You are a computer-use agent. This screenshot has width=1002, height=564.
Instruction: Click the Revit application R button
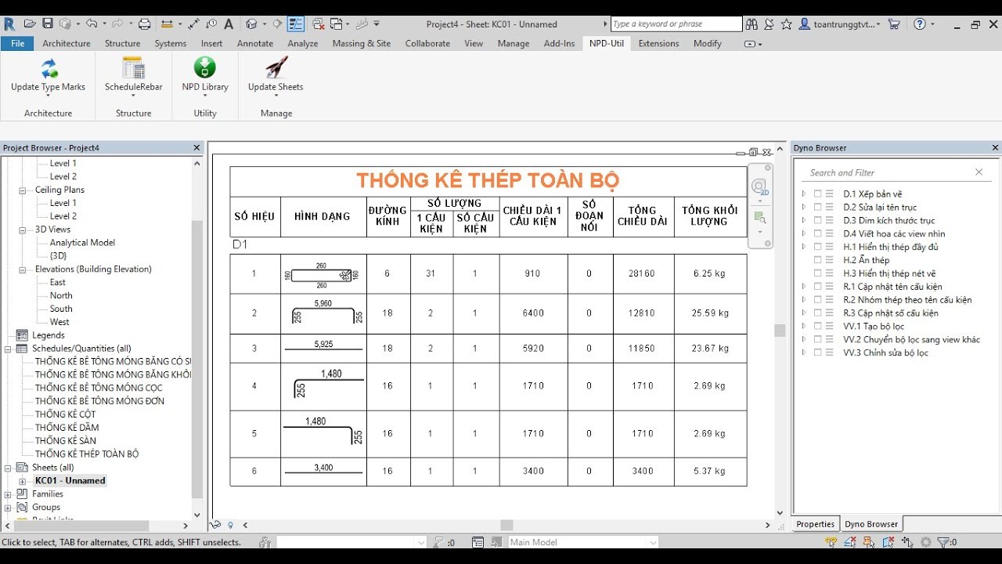pyautogui.click(x=9, y=24)
